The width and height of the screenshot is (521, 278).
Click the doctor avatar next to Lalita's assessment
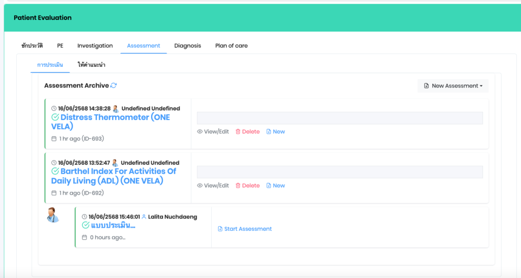52,214
